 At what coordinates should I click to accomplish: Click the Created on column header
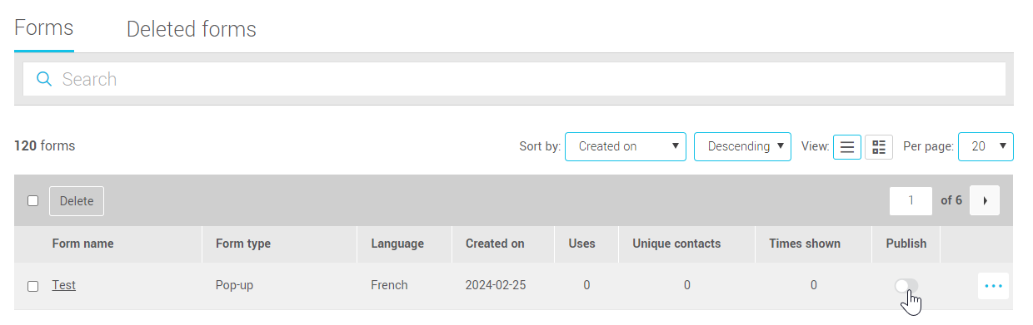[x=495, y=244]
